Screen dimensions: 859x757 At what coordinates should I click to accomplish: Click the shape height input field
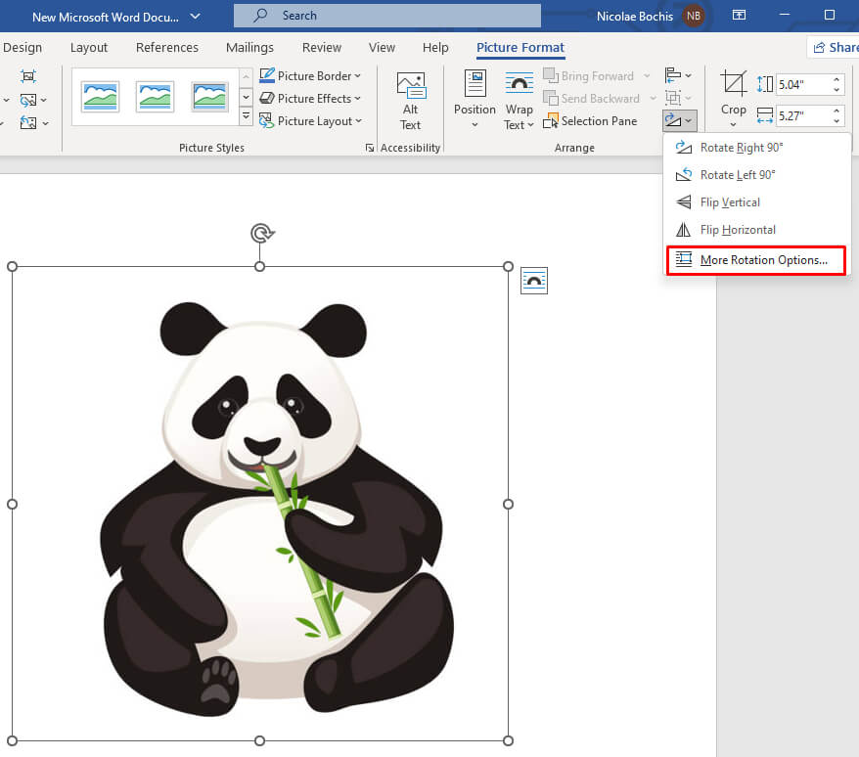point(802,85)
